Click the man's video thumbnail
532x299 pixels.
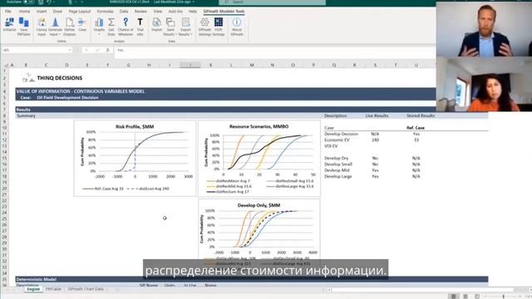[484, 28]
